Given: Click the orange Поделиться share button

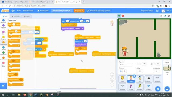Looking at the screenshot, I should tap(79, 11).
